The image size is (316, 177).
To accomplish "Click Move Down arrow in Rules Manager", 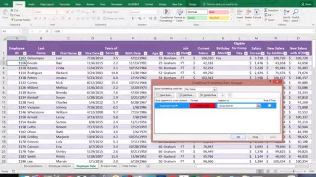I will [230, 95].
